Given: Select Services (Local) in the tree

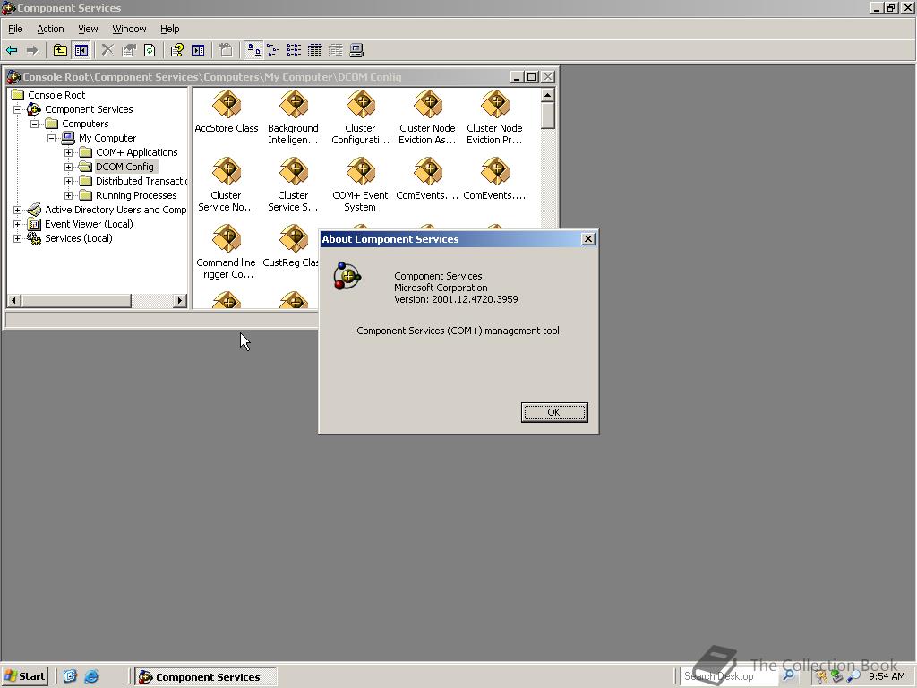Looking at the screenshot, I should click(x=79, y=238).
